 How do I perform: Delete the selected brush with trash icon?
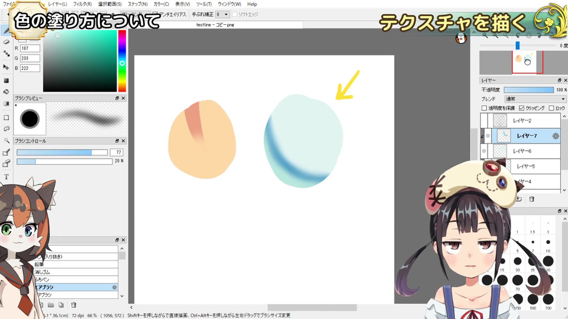click(73, 305)
